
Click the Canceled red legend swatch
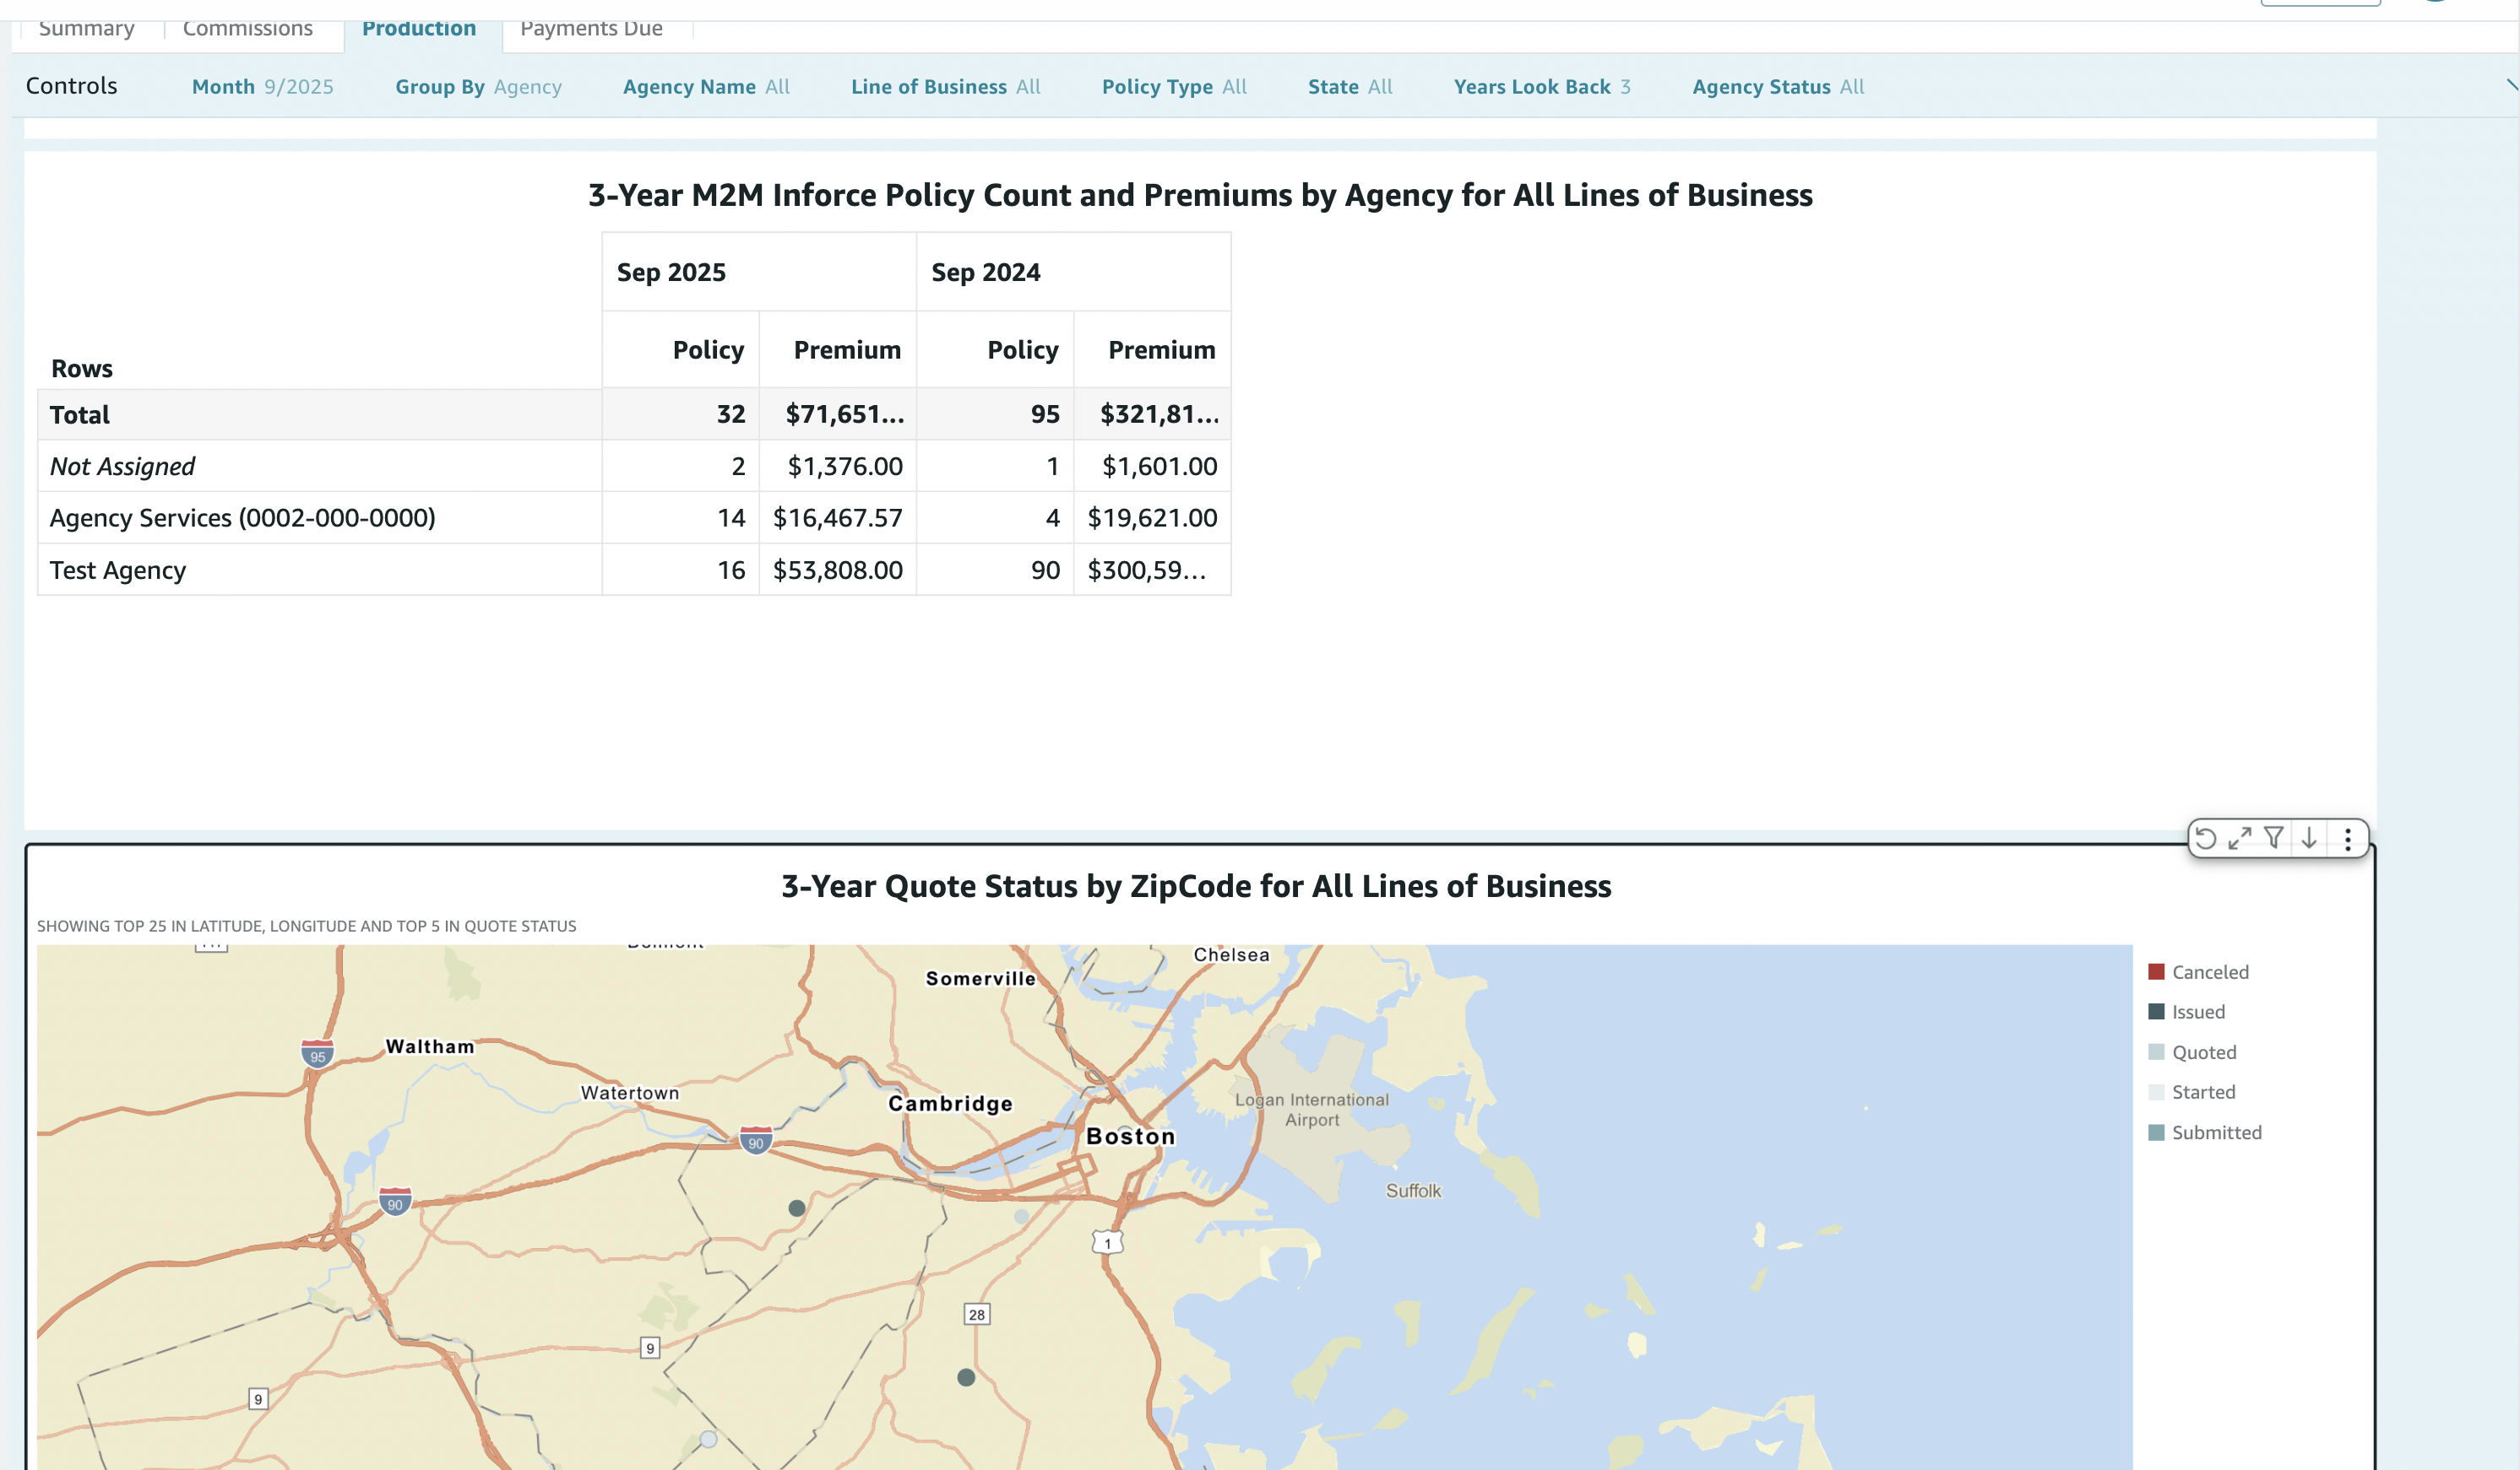coord(2156,971)
